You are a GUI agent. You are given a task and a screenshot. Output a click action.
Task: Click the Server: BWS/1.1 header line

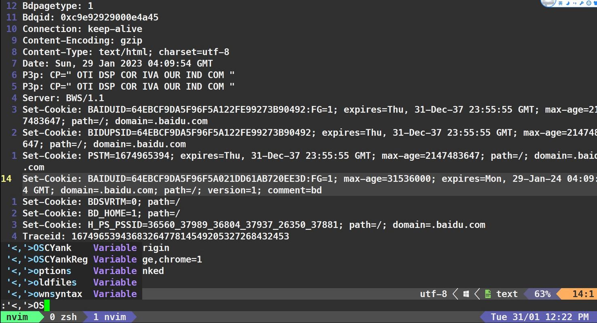pos(63,98)
